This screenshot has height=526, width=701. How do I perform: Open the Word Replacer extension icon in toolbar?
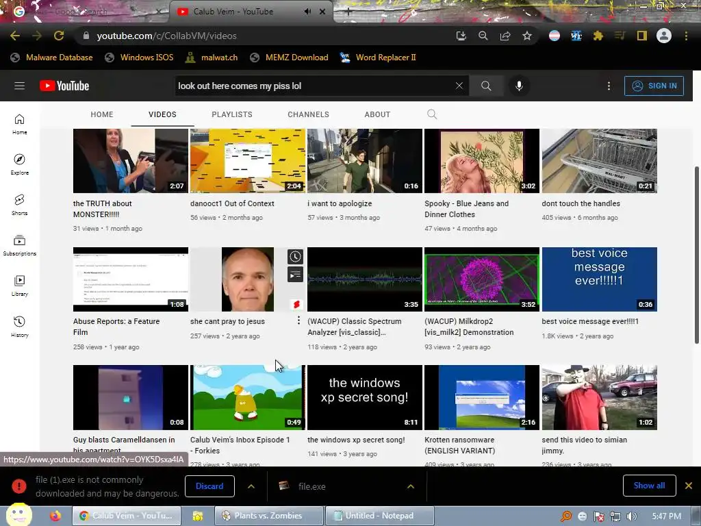click(x=576, y=36)
